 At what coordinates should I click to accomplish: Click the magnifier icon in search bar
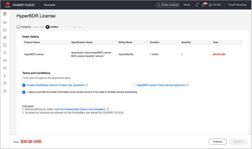click(x=159, y=5)
